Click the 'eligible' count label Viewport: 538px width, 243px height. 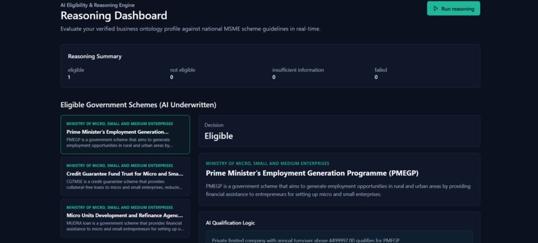[x=76, y=70]
